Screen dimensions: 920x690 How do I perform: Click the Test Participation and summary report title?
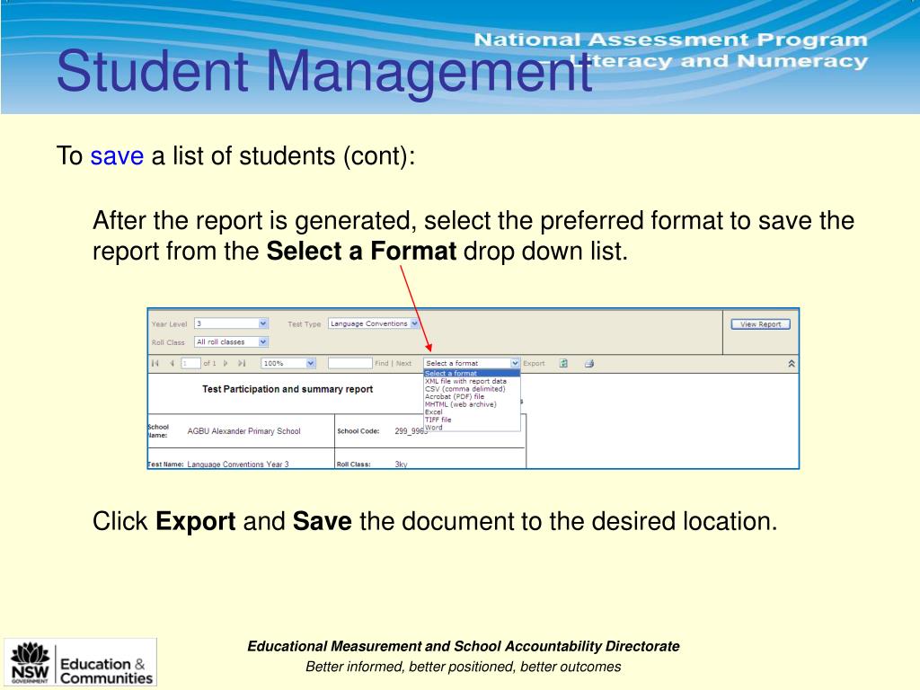(287, 389)
